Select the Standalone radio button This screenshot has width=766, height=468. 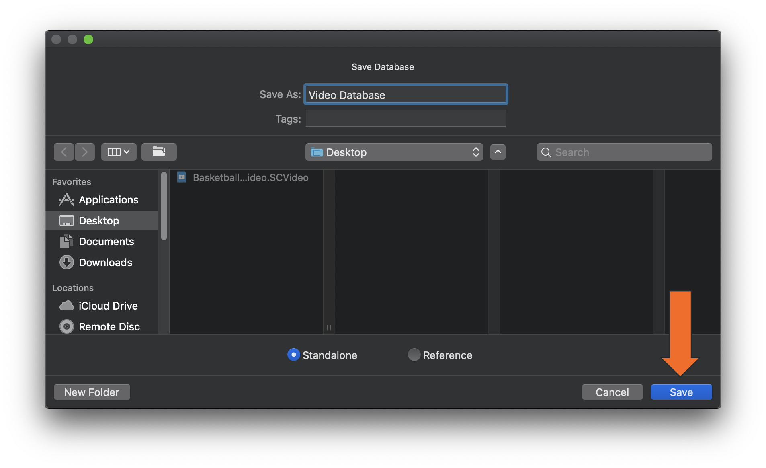[294, 355]
